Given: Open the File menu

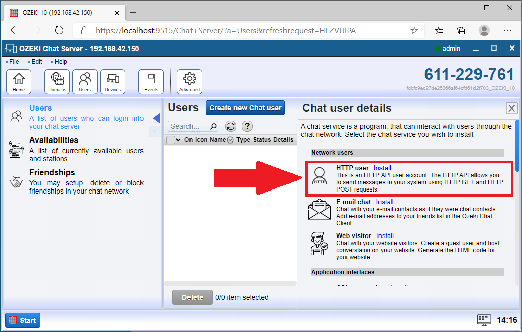Looking at the screenshot, I should point(12,61).
